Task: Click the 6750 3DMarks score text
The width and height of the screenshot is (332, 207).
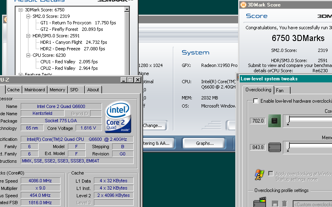Action: click(x=298, y=38)
